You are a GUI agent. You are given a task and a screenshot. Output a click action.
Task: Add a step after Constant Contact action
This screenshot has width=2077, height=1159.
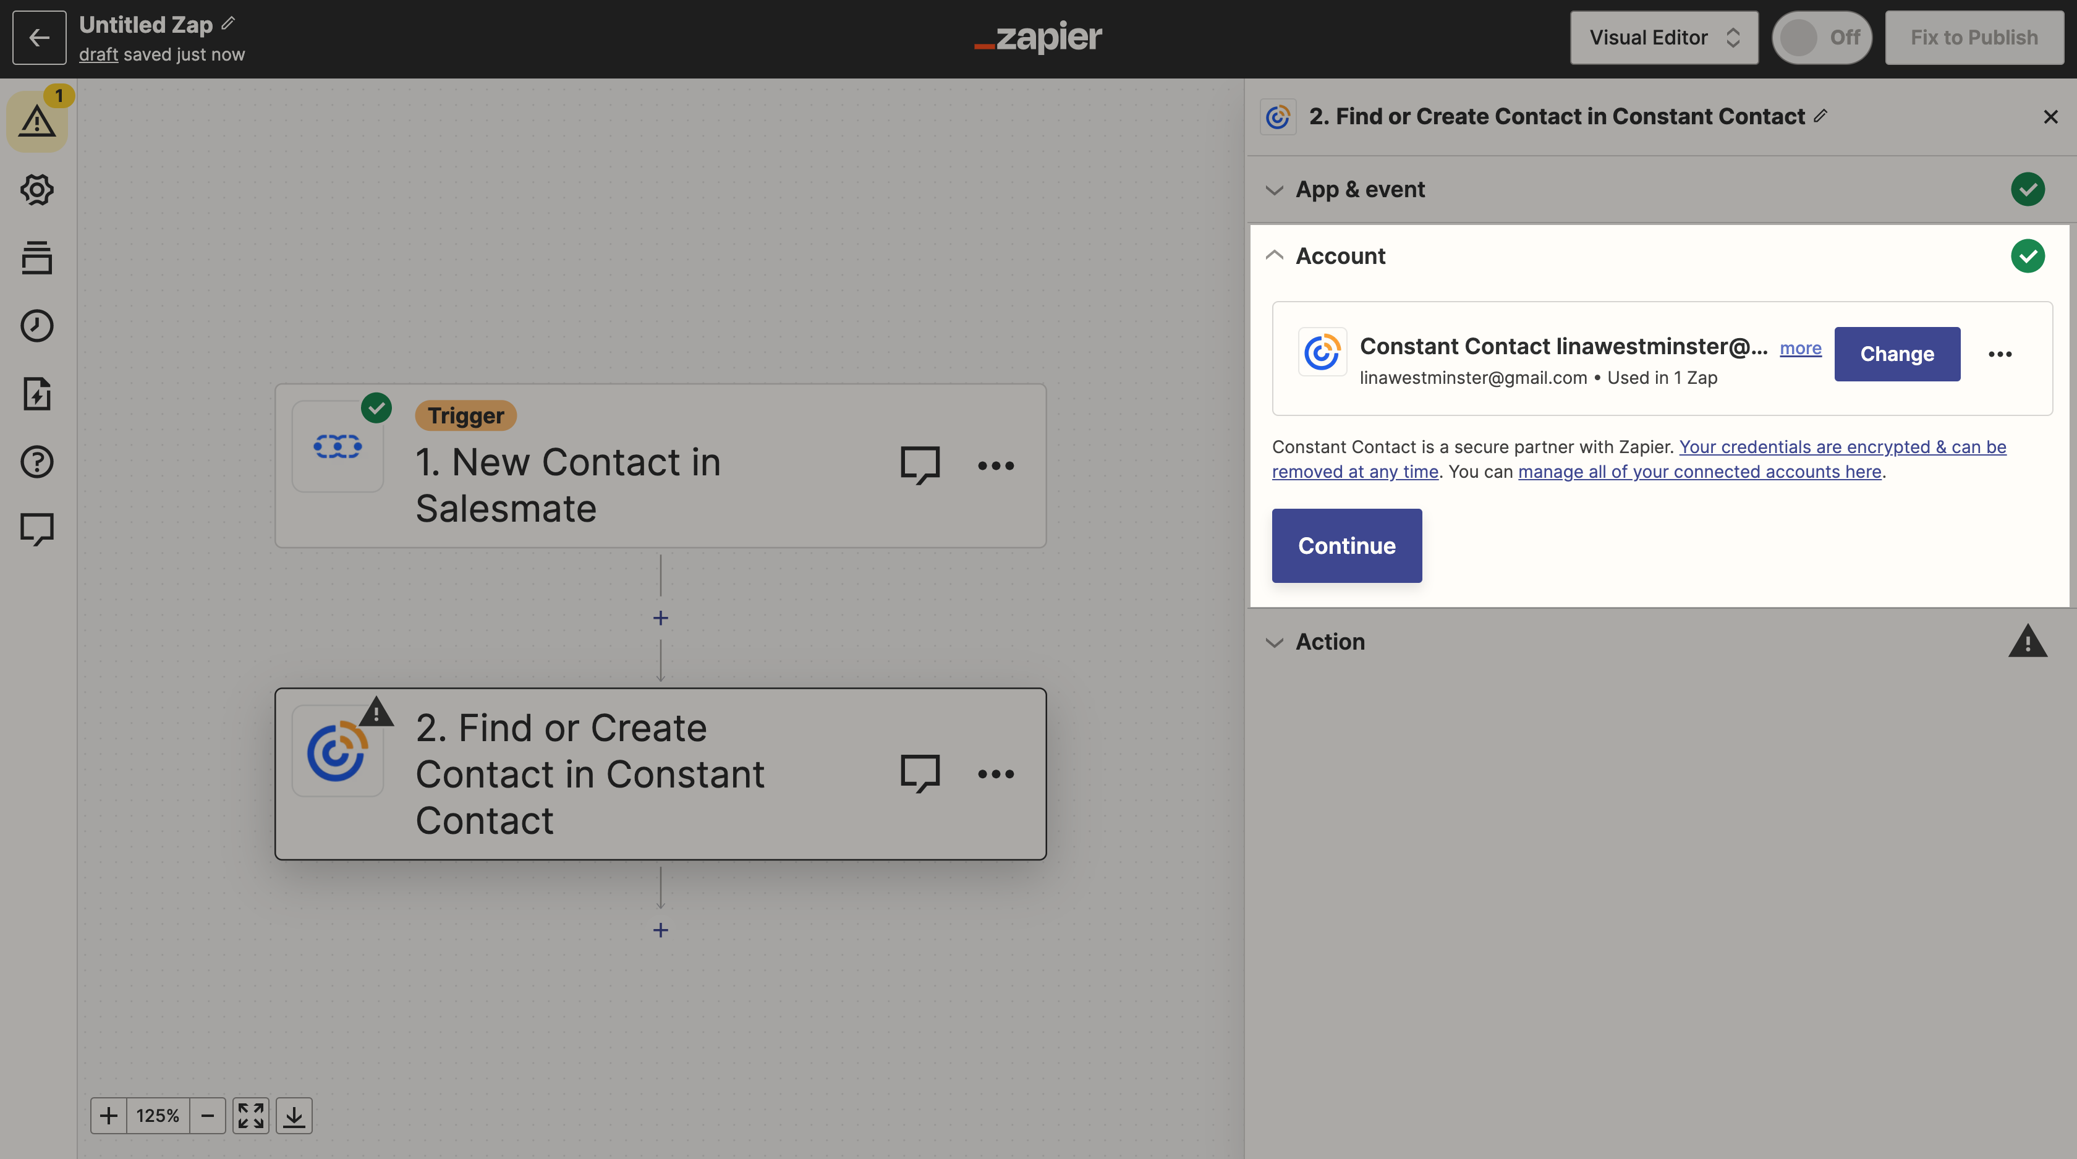tap(660, 930)
